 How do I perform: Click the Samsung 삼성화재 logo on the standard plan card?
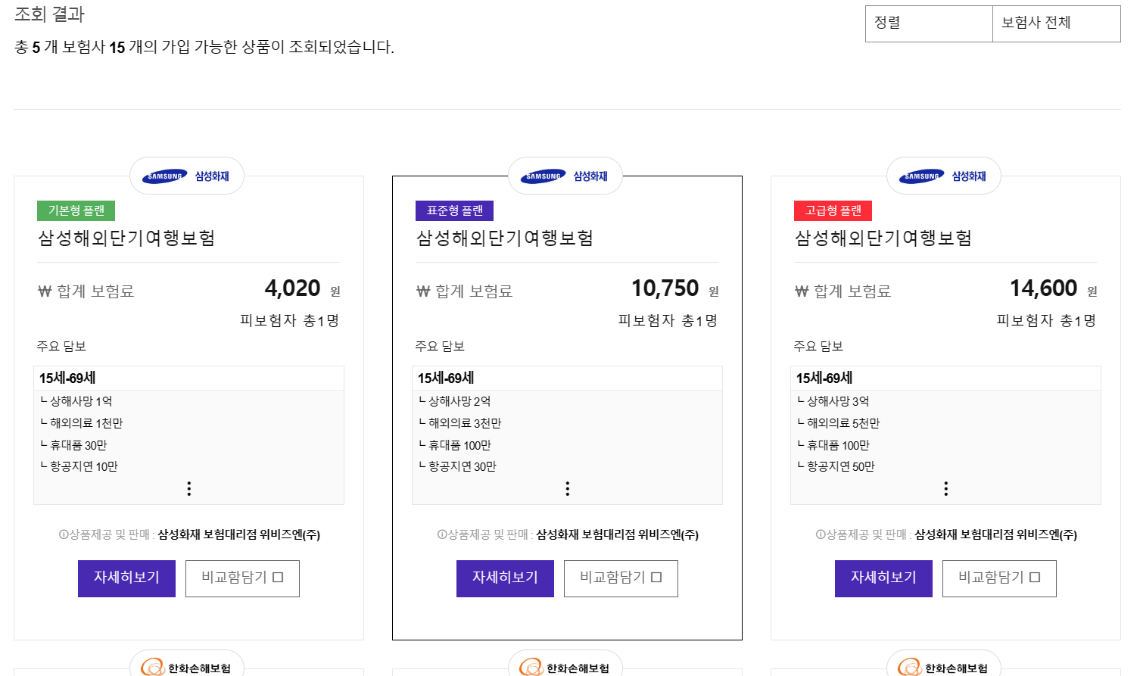click(565, 175)
